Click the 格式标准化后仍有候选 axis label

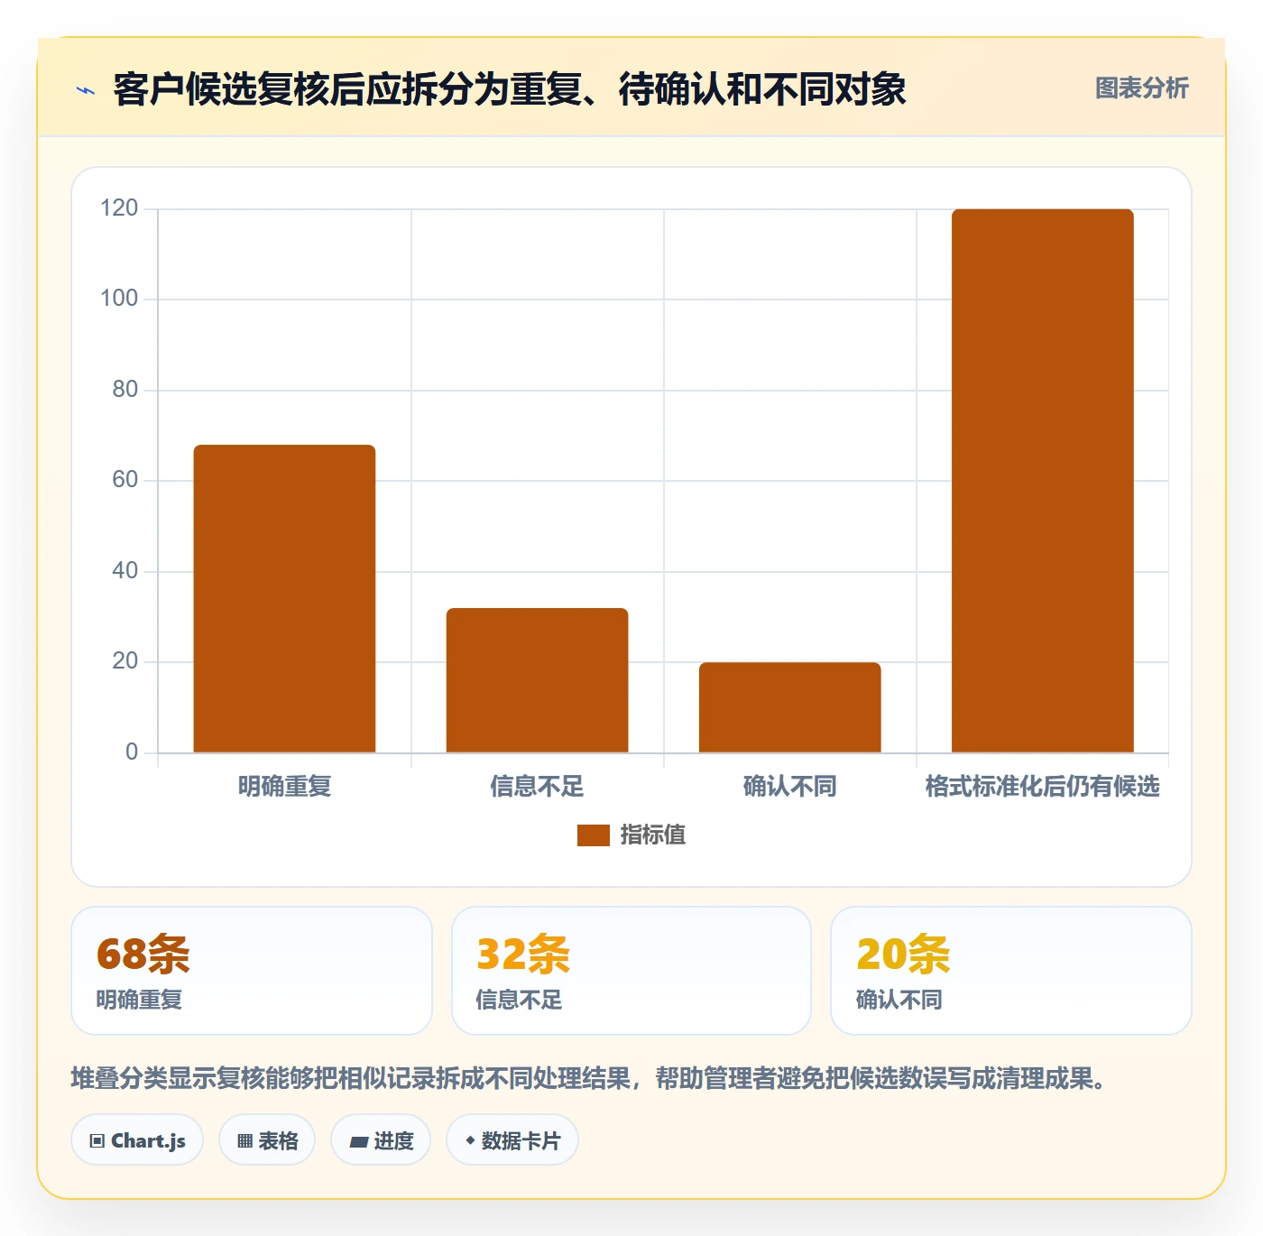coord(1042,787)
